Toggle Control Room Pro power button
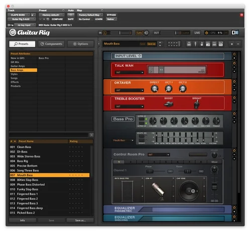Screen dimensions: 251x233 pos(234,151)
